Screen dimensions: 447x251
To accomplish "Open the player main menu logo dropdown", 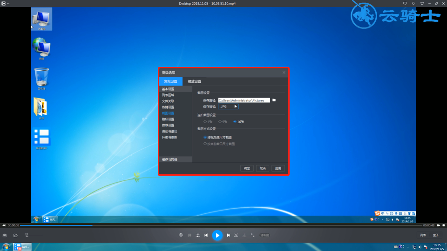I will (x=6, y=3).
